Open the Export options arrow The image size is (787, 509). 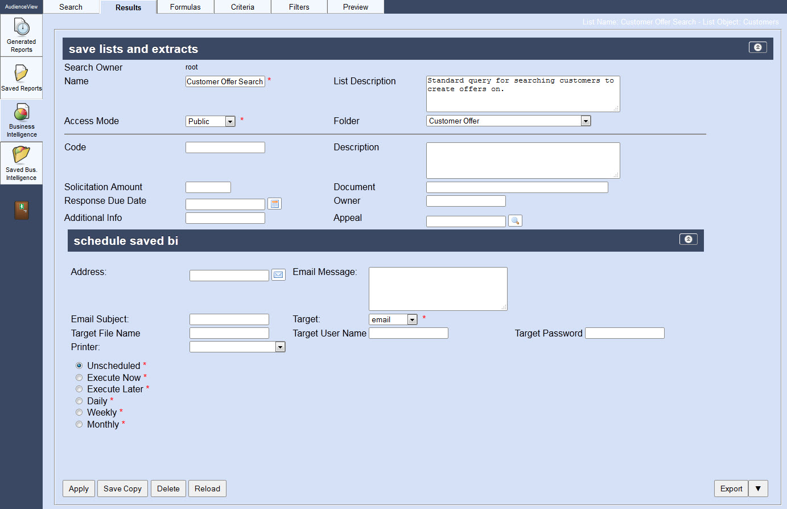[758, 489]
